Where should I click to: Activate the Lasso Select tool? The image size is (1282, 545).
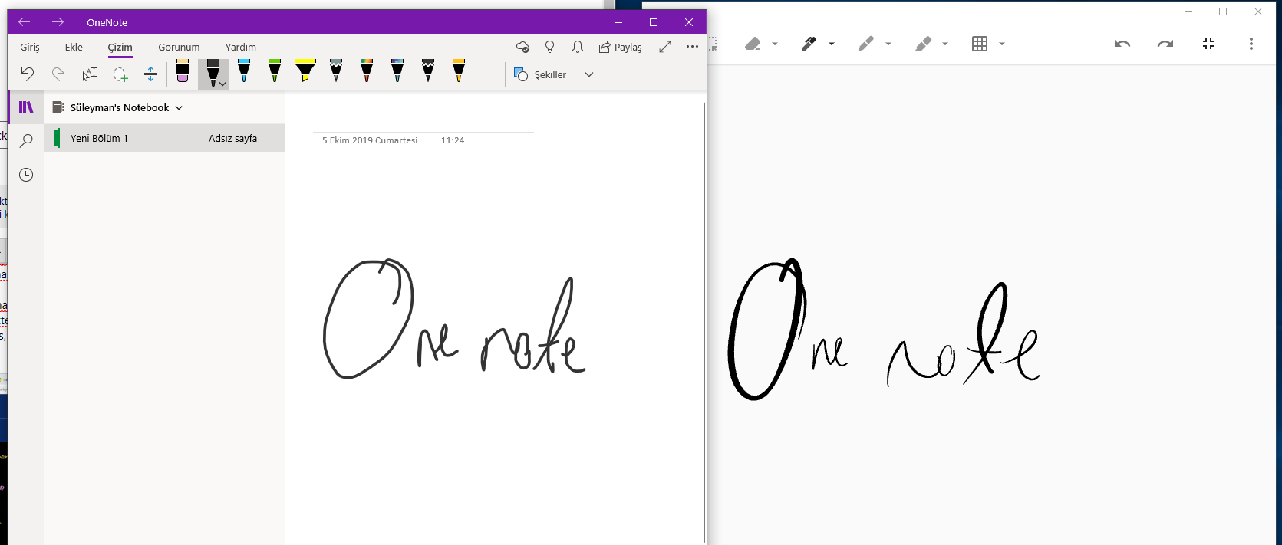[120, 74]
